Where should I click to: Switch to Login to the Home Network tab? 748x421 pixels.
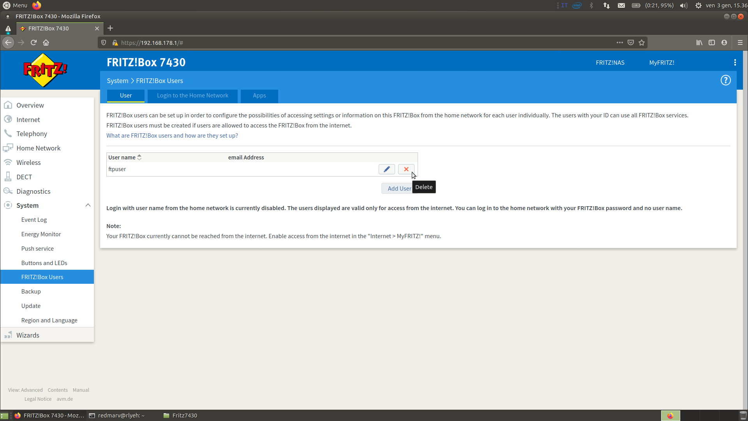pyautogui.click(x=192, y=96)
